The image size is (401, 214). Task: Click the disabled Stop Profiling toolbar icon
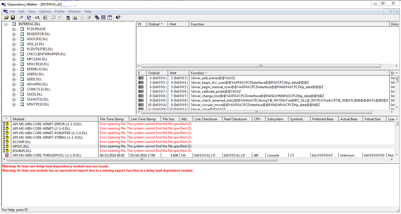[x=89, y=18]
